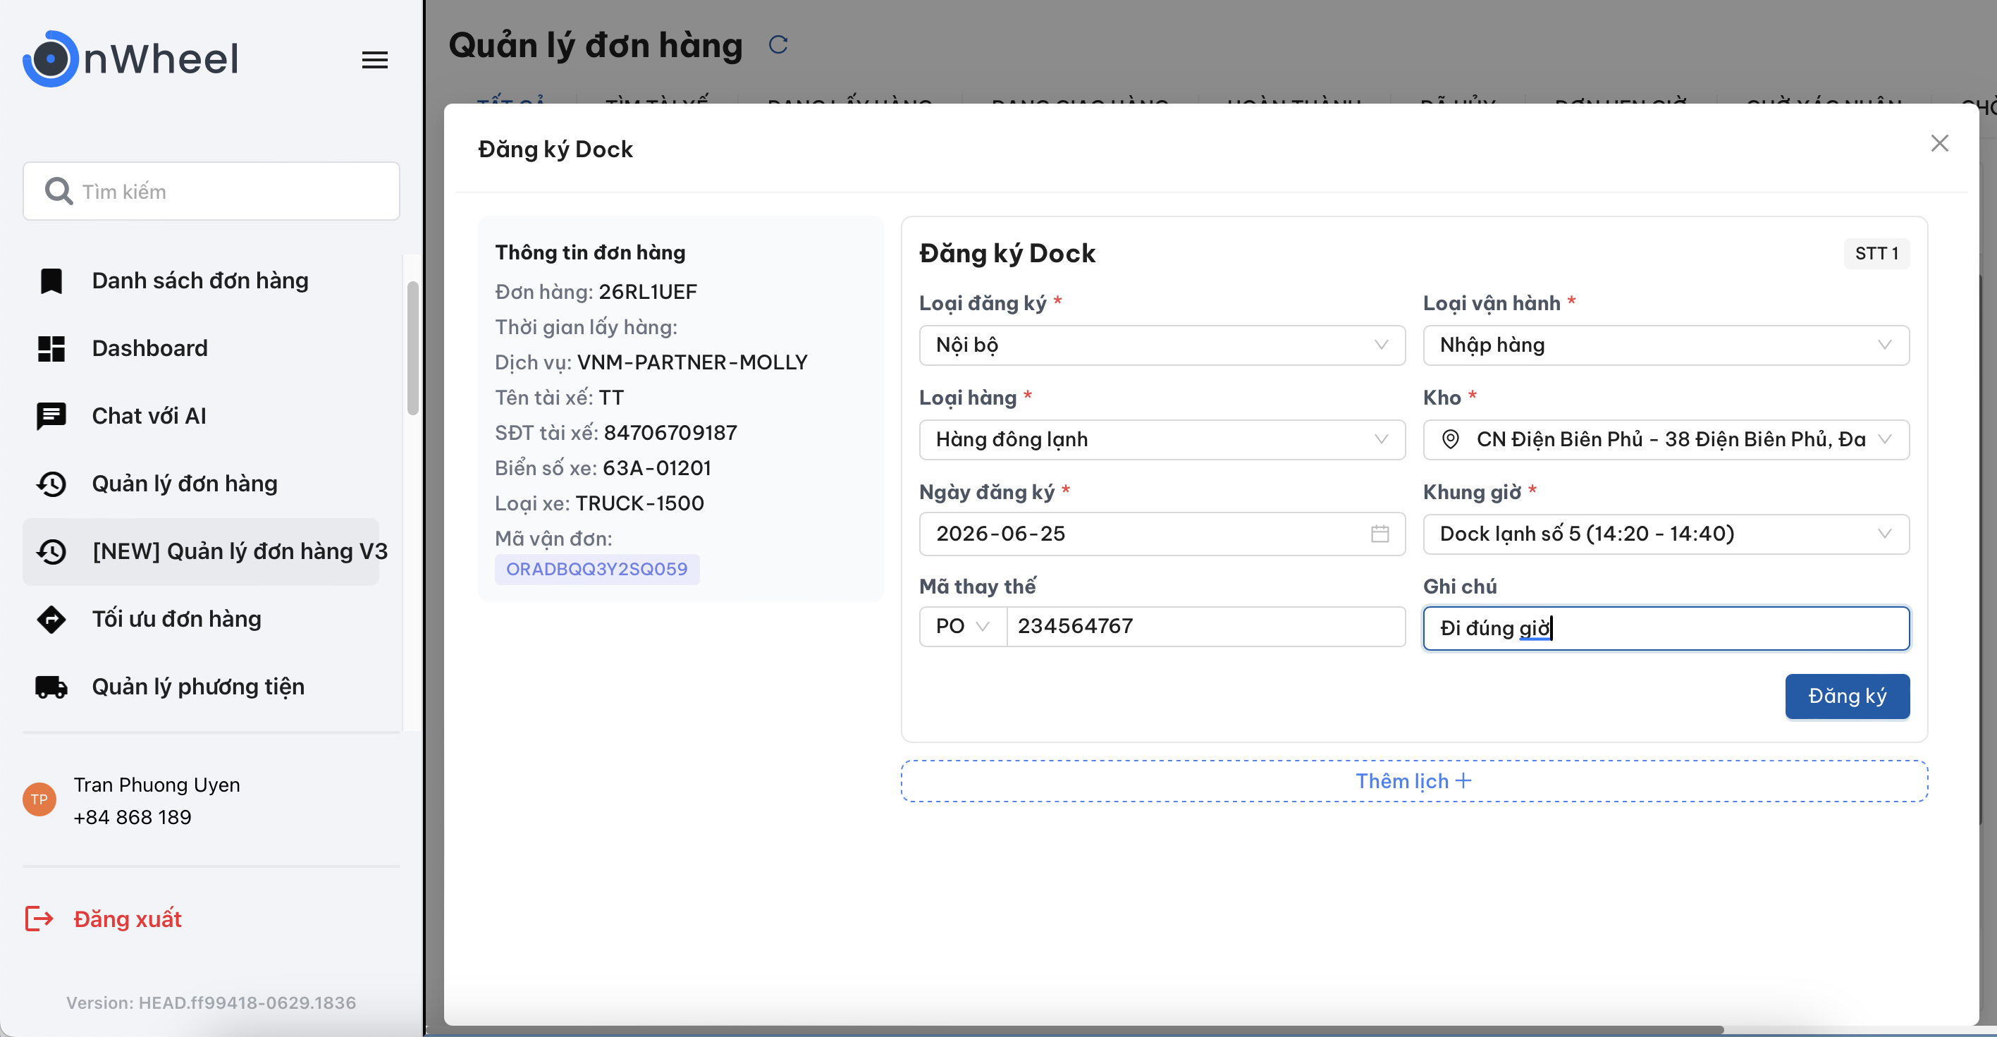Refresh the Quản lý đơn hàng page
Viewport: 1997px width, 1037px height.
pyautogui.click(x=778, y=45)
